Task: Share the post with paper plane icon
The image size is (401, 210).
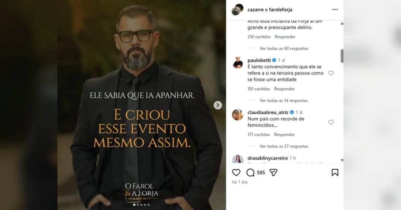Action: coord(273,173)
